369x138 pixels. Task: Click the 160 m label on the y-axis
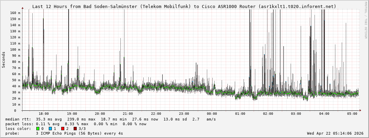pyautogui.click(x=15, y=13)
